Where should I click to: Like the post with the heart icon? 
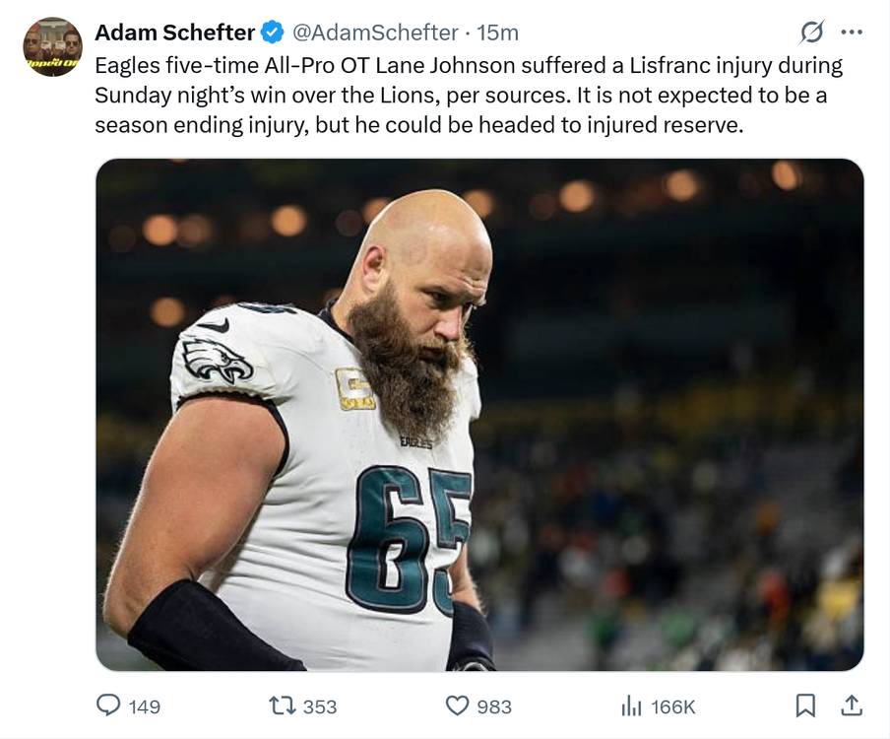(x=457, y=705)
